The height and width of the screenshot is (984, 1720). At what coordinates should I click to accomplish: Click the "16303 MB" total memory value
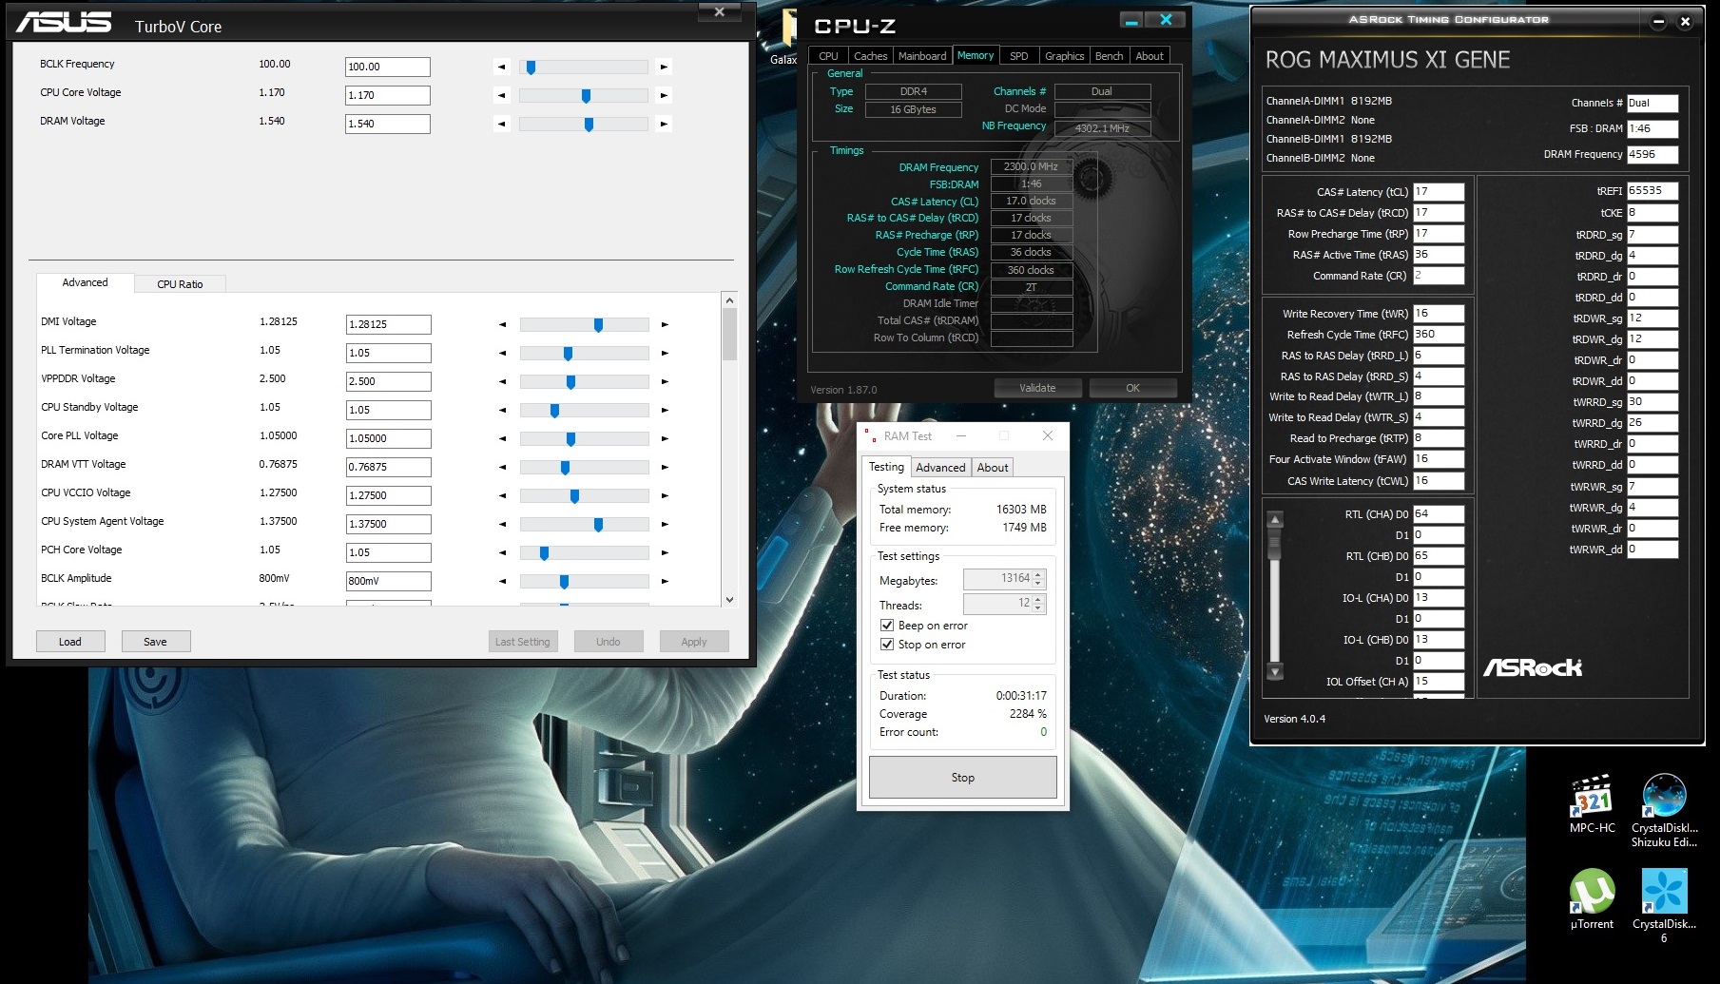tap(1021, 510)
